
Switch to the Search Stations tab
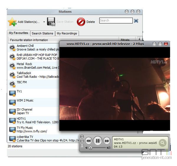42,34
